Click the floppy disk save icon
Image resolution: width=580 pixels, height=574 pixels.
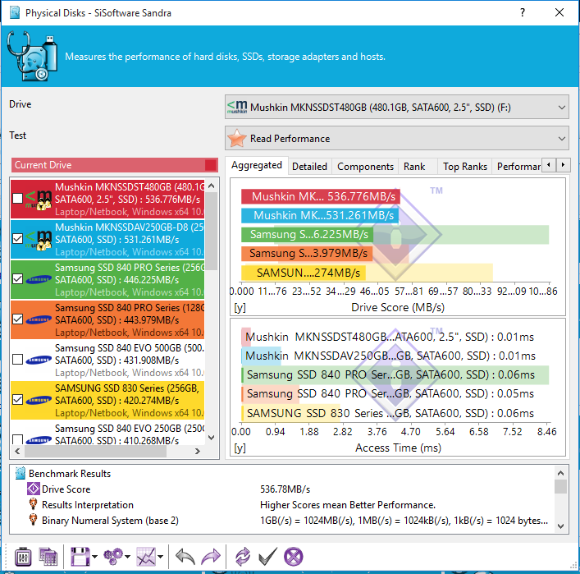pos(80,557)
